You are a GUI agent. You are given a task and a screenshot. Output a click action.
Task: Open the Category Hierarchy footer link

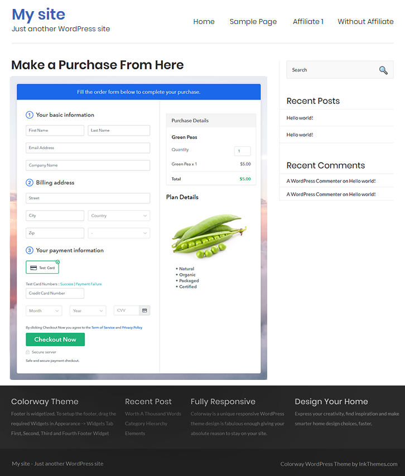tap(146, 423)
